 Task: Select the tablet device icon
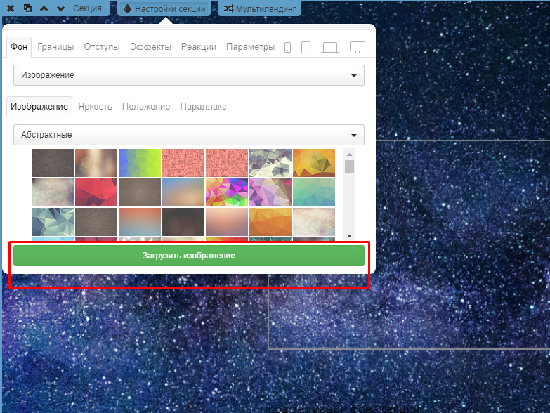pos(306,48)
